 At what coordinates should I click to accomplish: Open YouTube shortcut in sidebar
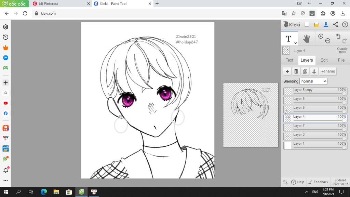pos(5,103)
